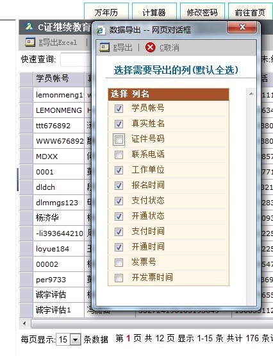
Task: Select the lemonmeng1 row in the table
Action: 58,95
